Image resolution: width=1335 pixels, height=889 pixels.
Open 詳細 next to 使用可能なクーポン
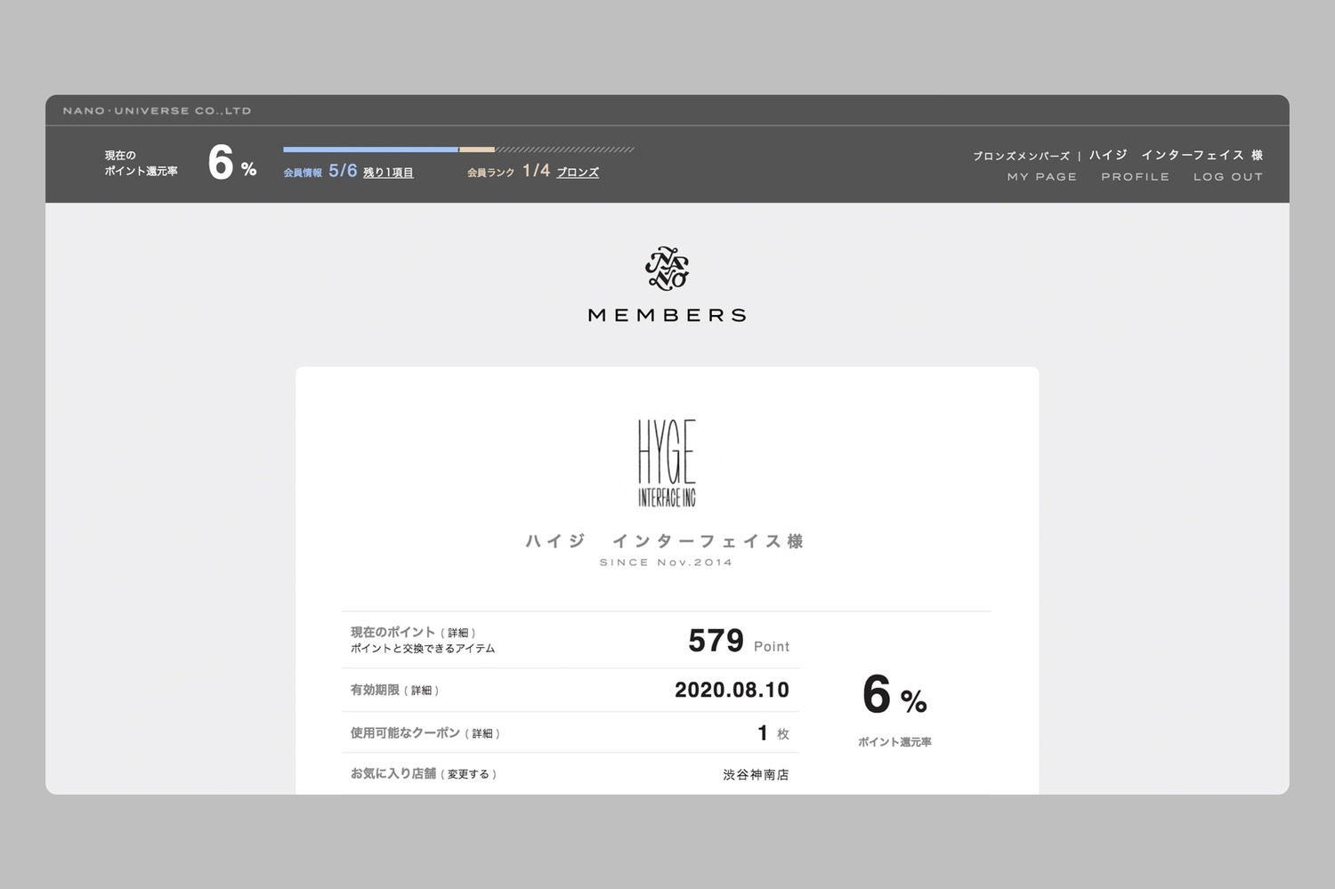482,734
